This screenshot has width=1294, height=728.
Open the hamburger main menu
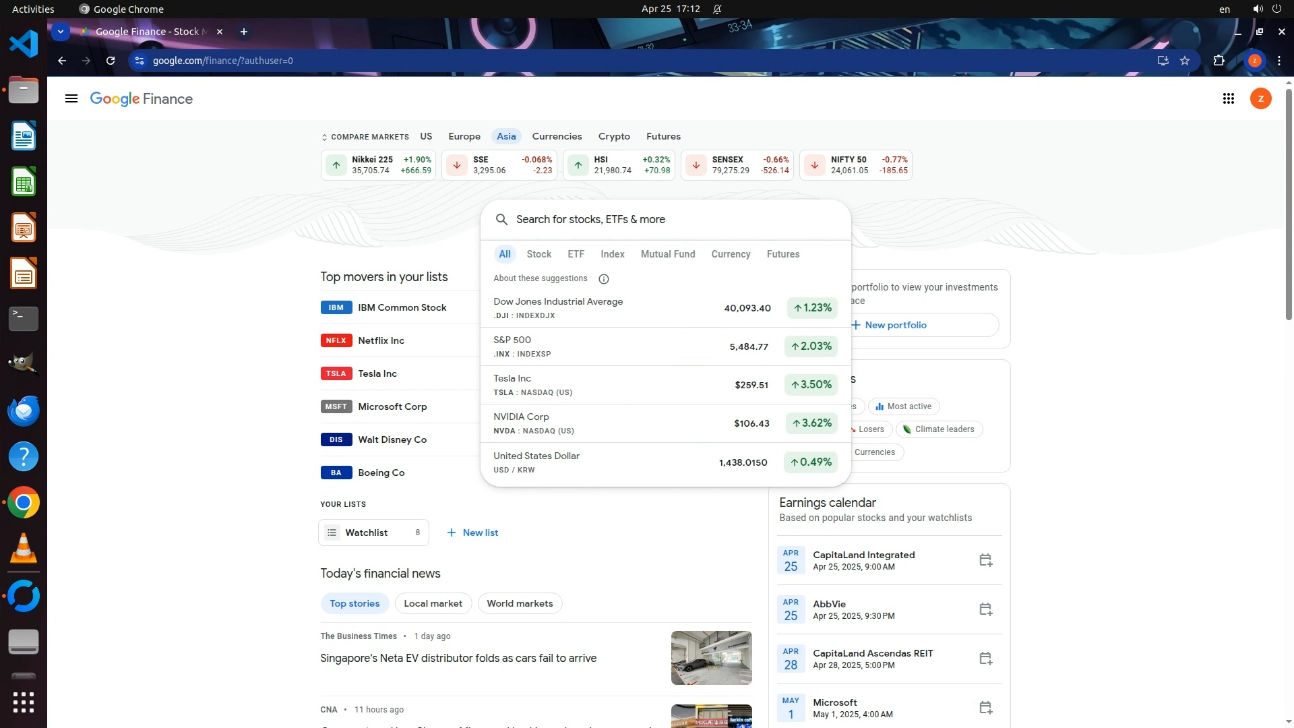(71, 99)
